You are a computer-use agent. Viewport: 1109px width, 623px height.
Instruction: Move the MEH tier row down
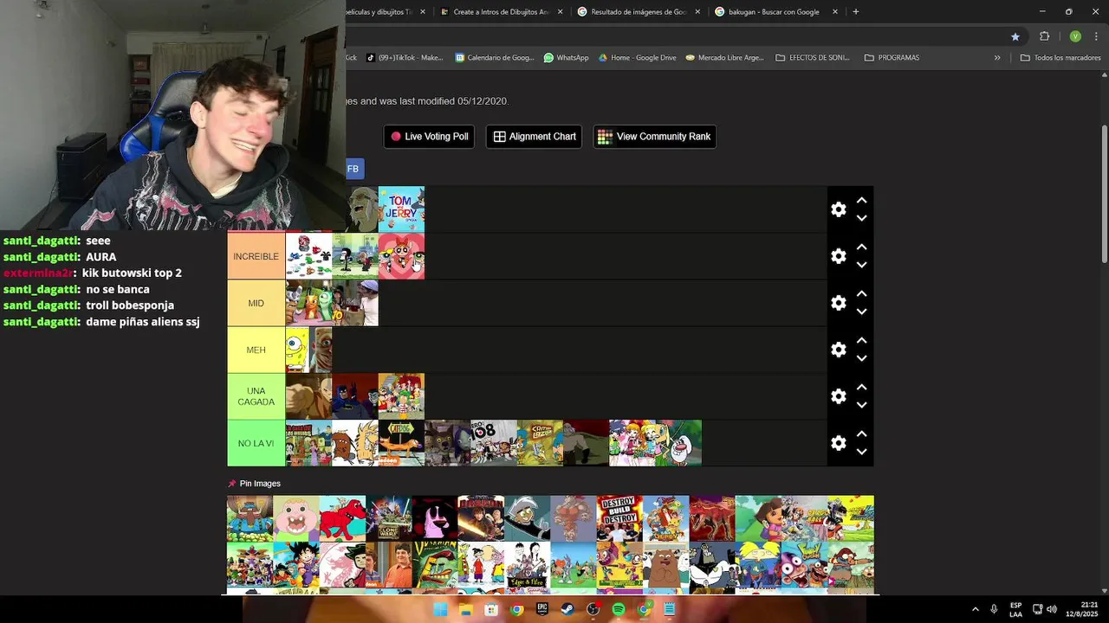[862, 359]
